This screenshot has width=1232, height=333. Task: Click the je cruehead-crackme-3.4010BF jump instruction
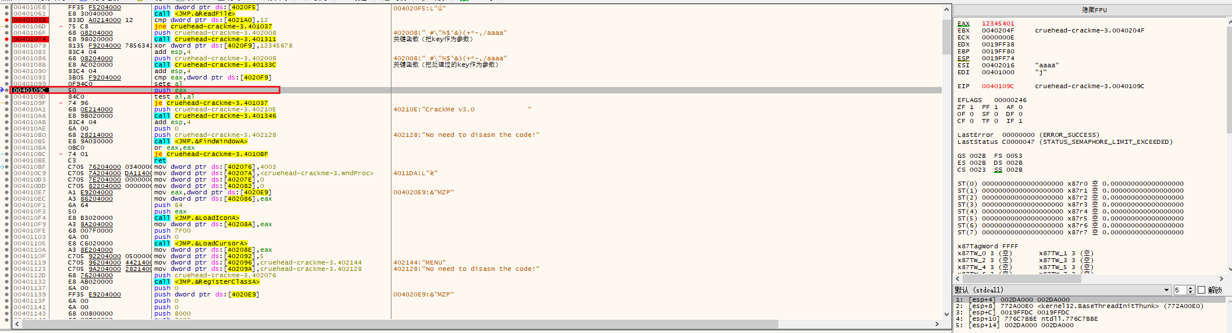coord(211,154)
